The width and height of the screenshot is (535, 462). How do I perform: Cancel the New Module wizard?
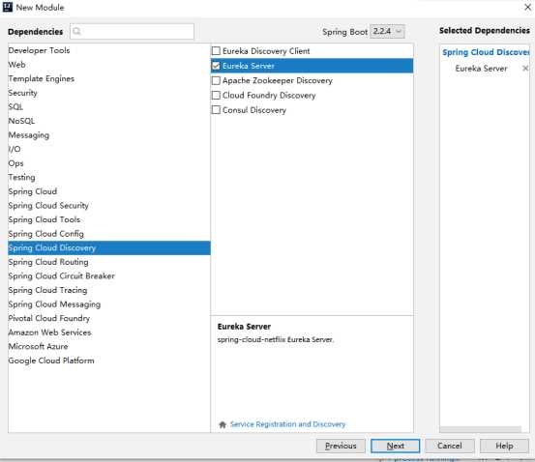point(450,446)
